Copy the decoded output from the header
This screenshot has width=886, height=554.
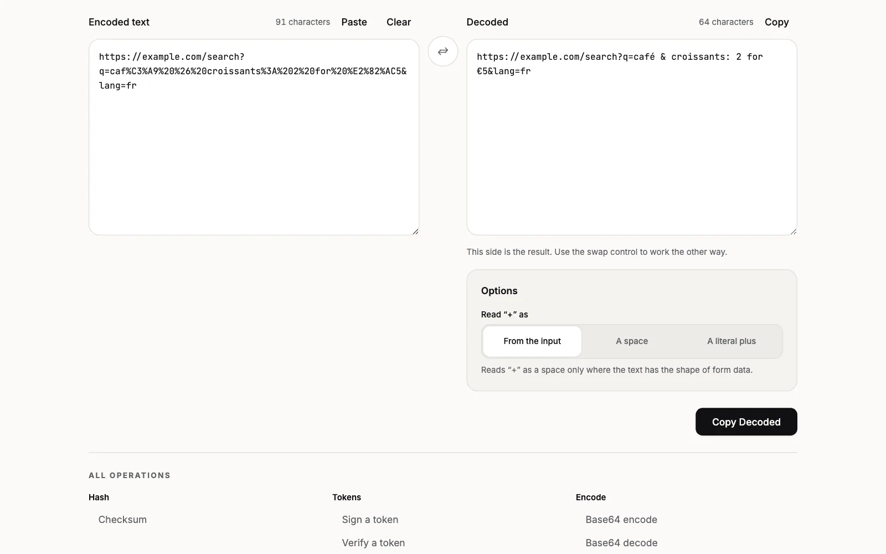(x=777, y=22)
